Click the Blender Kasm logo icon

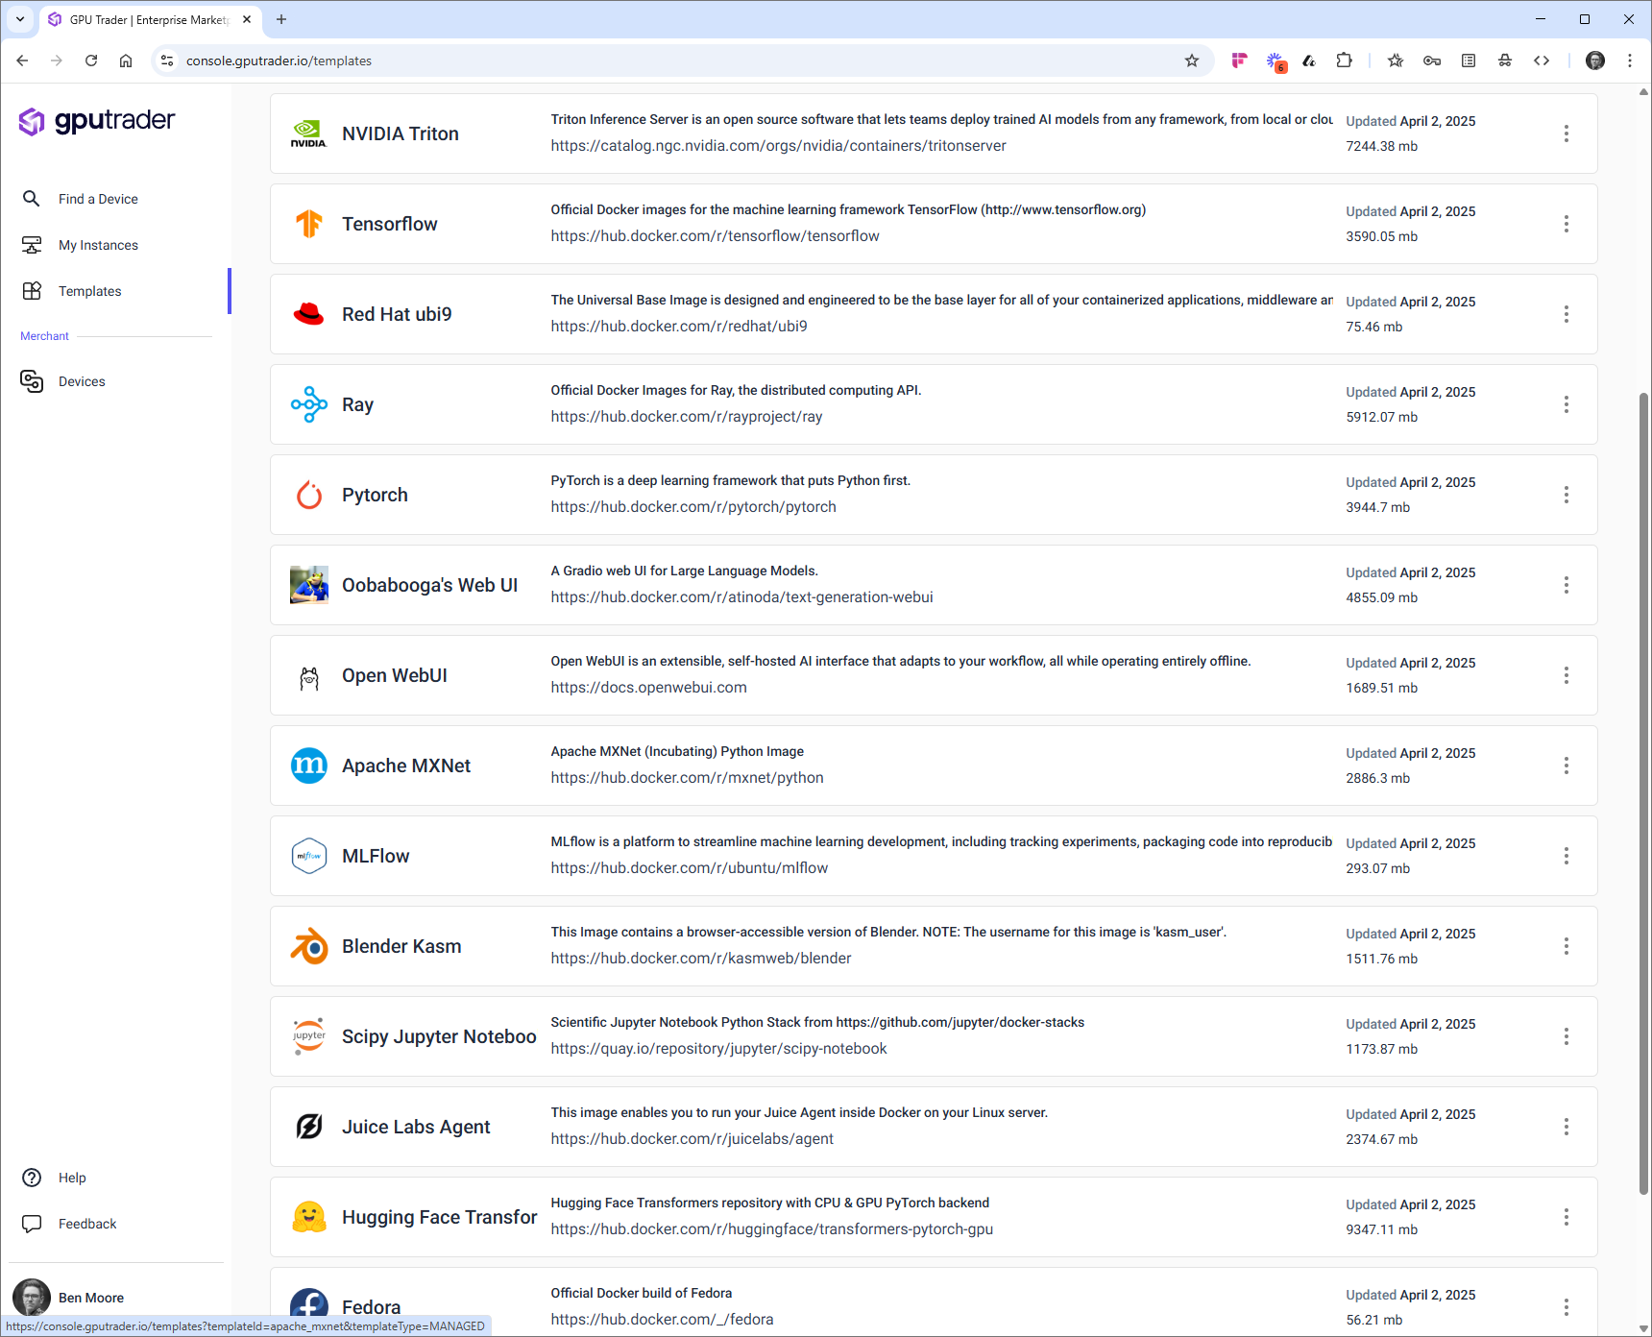coord(308,946)
